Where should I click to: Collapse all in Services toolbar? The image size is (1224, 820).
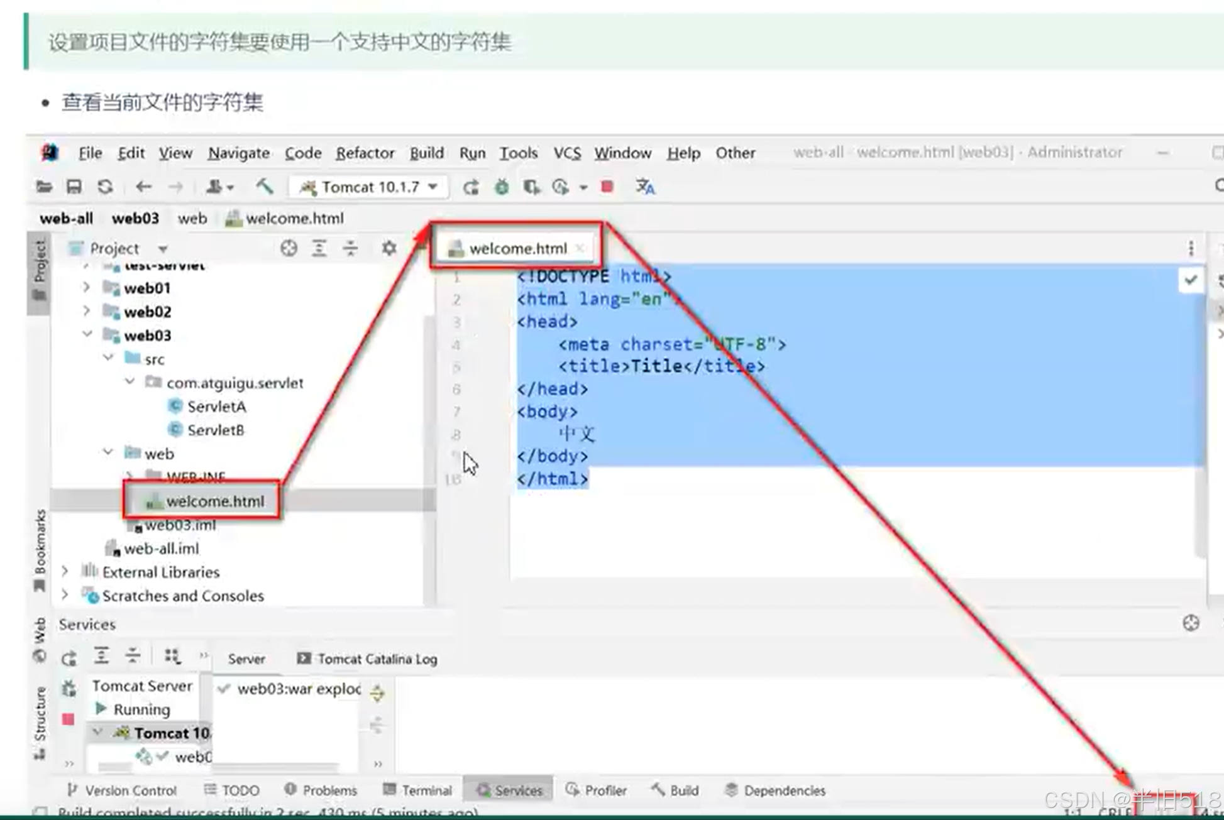coord(133,655)
